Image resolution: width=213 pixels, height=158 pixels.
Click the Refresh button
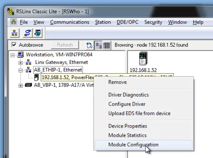pyautogui.click(x=65, y=45)
